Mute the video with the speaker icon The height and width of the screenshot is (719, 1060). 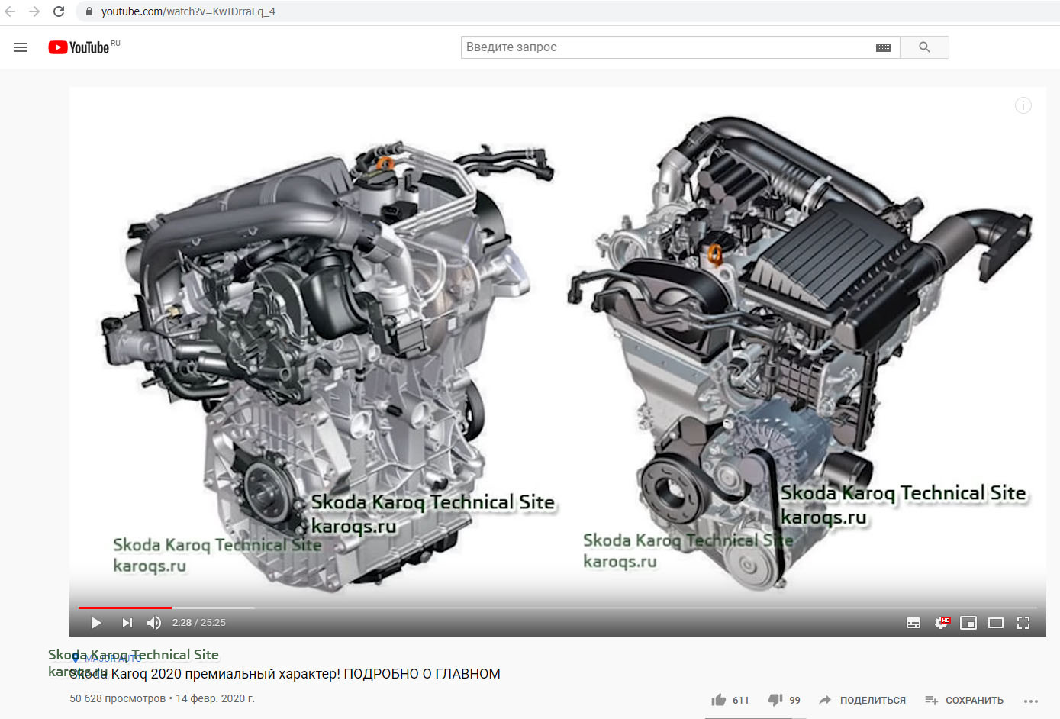154,623
